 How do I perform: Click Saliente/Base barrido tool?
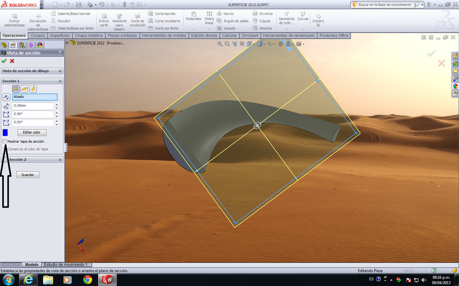[71, 13]
